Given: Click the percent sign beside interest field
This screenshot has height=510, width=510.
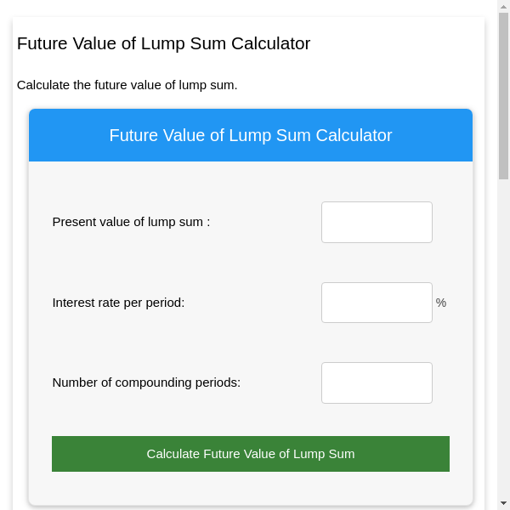Looking at the screenshot, I should coord(440,303).
